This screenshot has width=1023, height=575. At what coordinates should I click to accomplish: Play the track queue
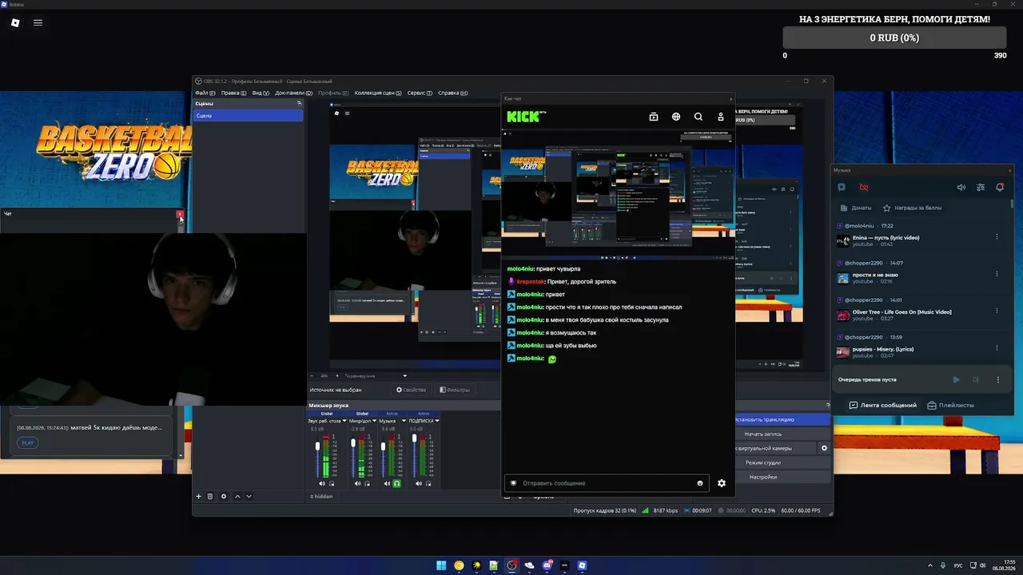(956, 380)
